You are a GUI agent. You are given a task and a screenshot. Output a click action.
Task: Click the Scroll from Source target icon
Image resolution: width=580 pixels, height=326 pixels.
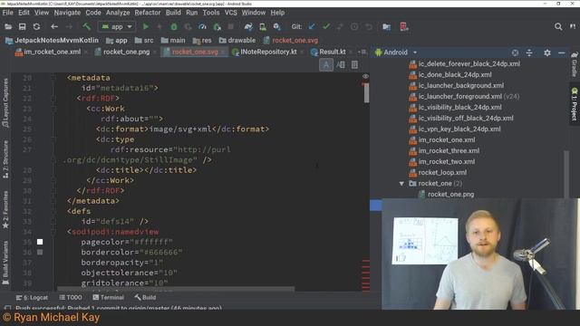coord(515,53)
